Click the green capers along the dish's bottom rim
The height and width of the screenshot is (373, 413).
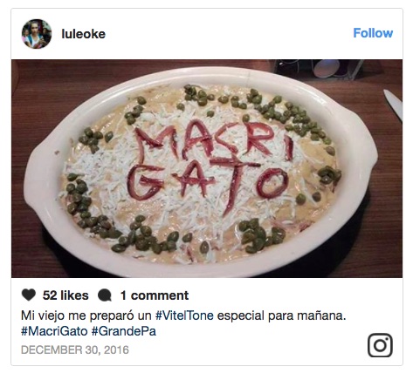point(144,235)
